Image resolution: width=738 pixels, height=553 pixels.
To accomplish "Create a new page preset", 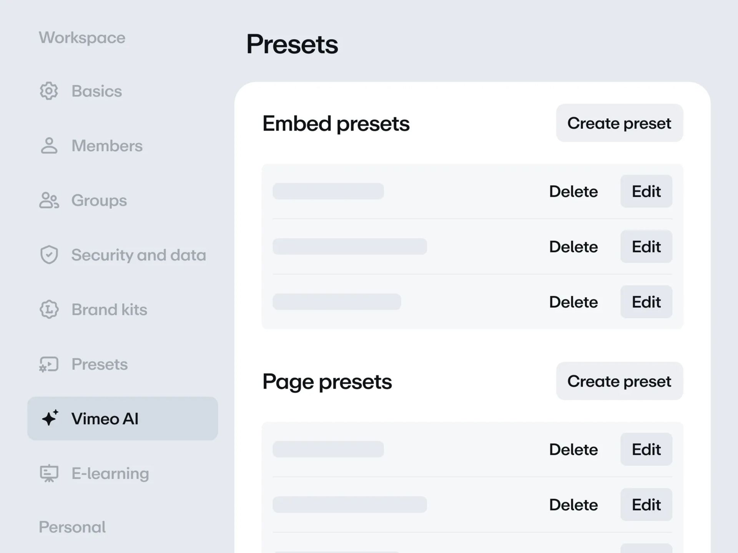I will (x=619, y=381).
